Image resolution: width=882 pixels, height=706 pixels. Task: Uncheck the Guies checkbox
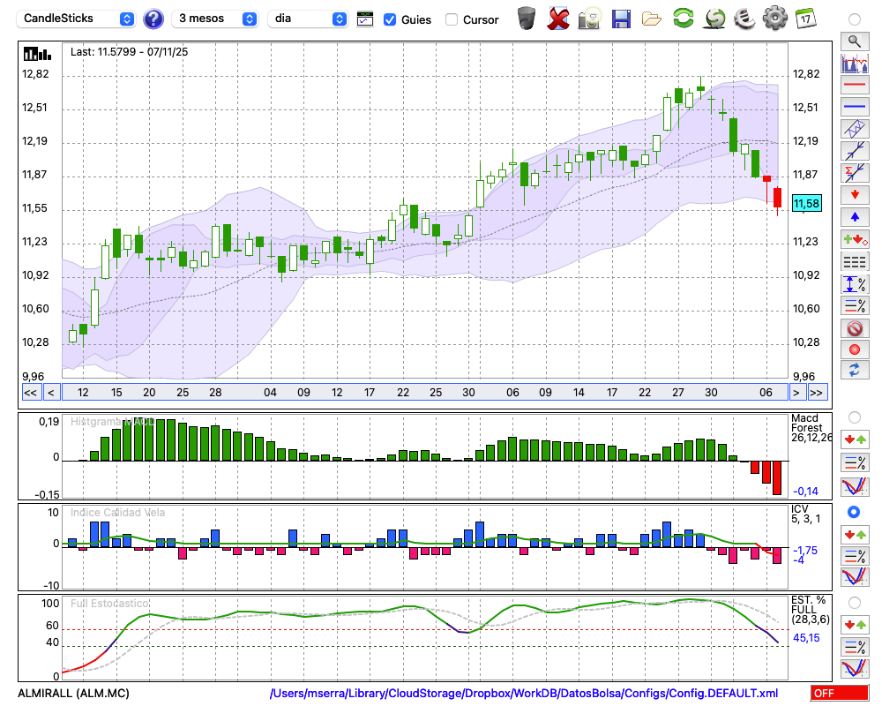coord(390,19)
